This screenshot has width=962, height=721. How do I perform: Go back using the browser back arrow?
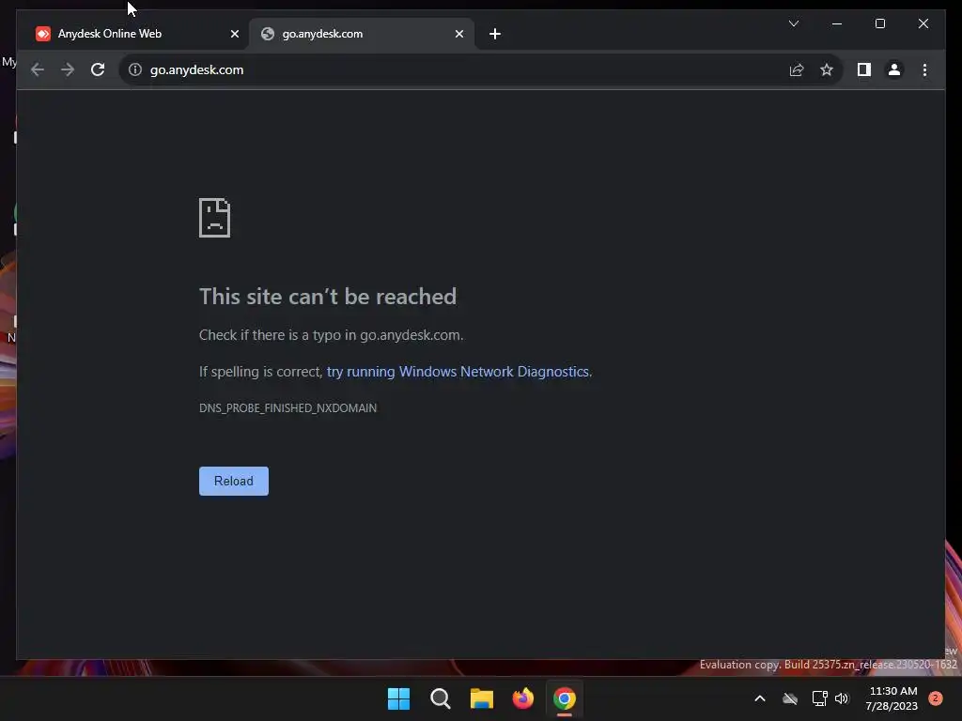38,69
